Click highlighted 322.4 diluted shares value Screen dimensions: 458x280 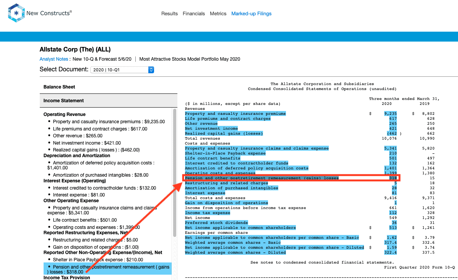pyautogui.click(x=391, y=252)
